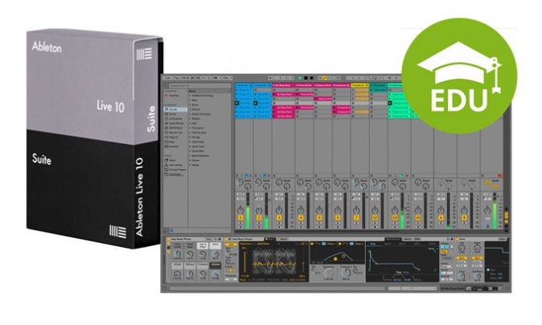
Task: Select the Favorites collection in the browser
Action: tap(173, 96)
